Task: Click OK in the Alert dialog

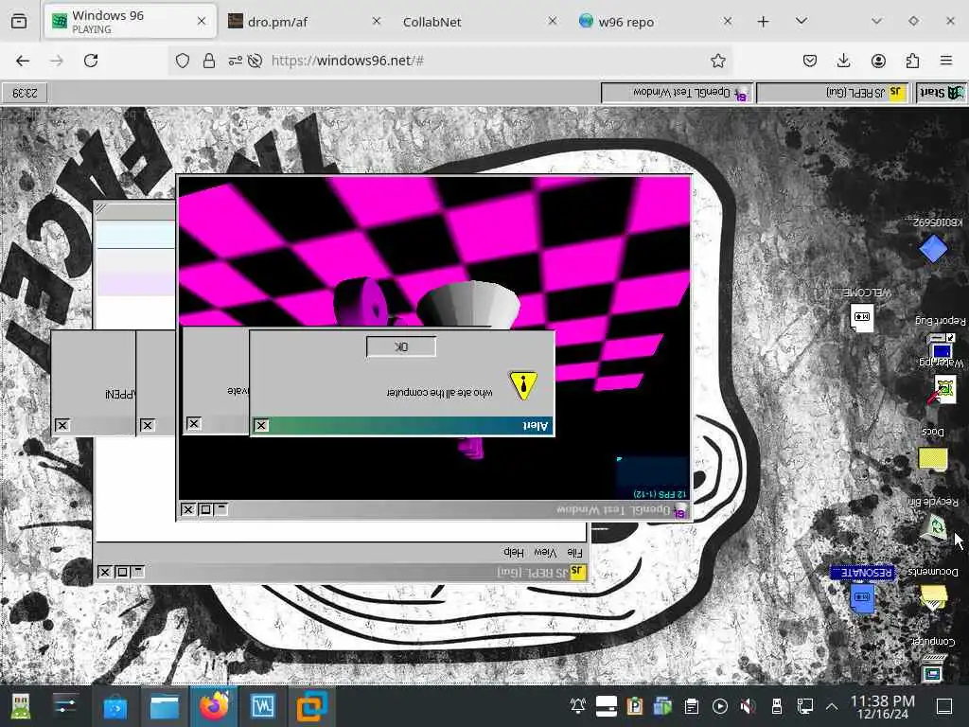Action: point(401,346)
